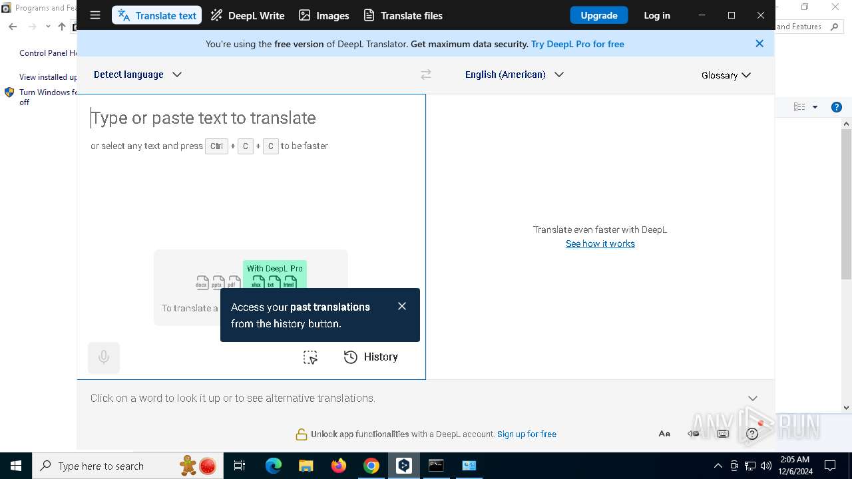Click the xlsx file type icon
The image size is (852, 479).
point(257,282)
